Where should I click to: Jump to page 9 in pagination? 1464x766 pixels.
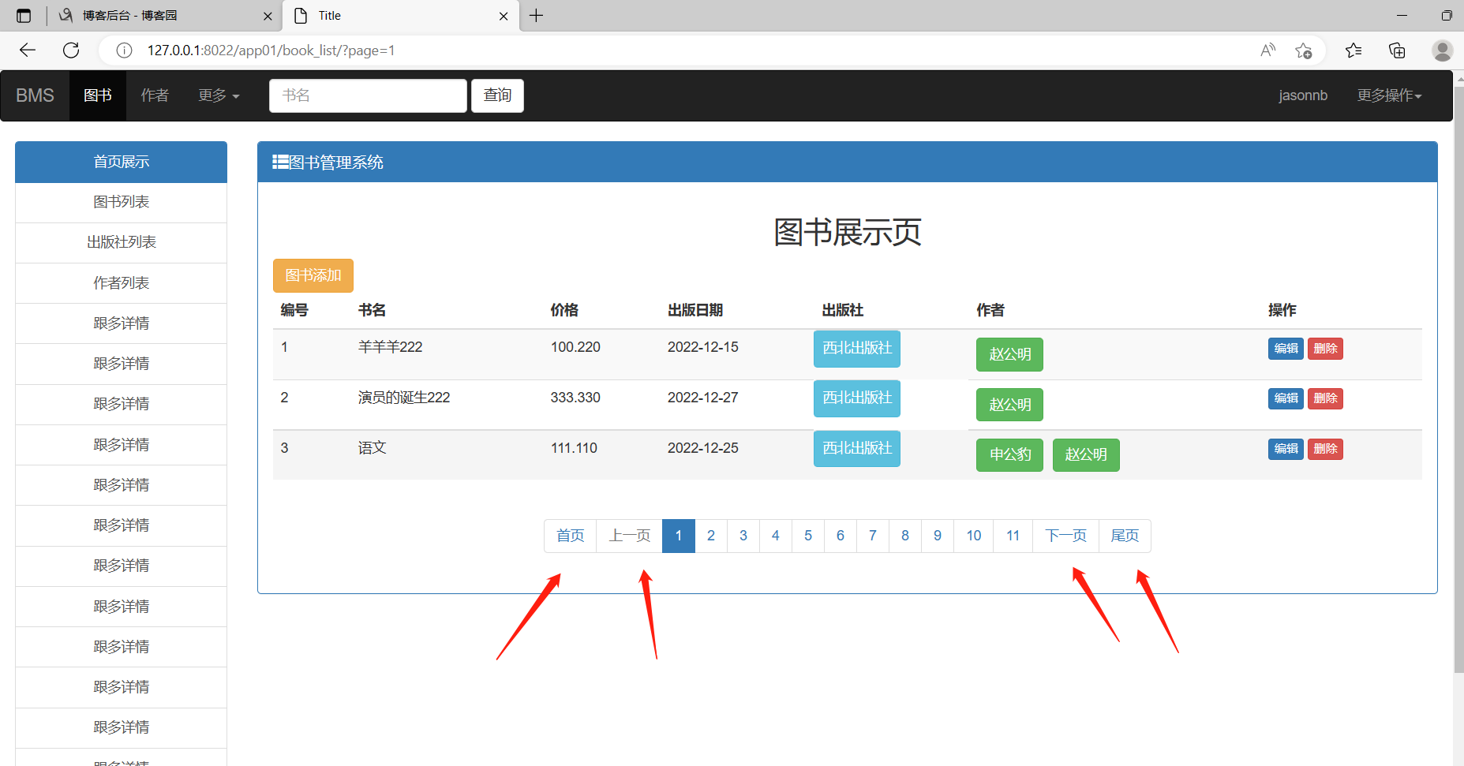(x=938, y=536)
